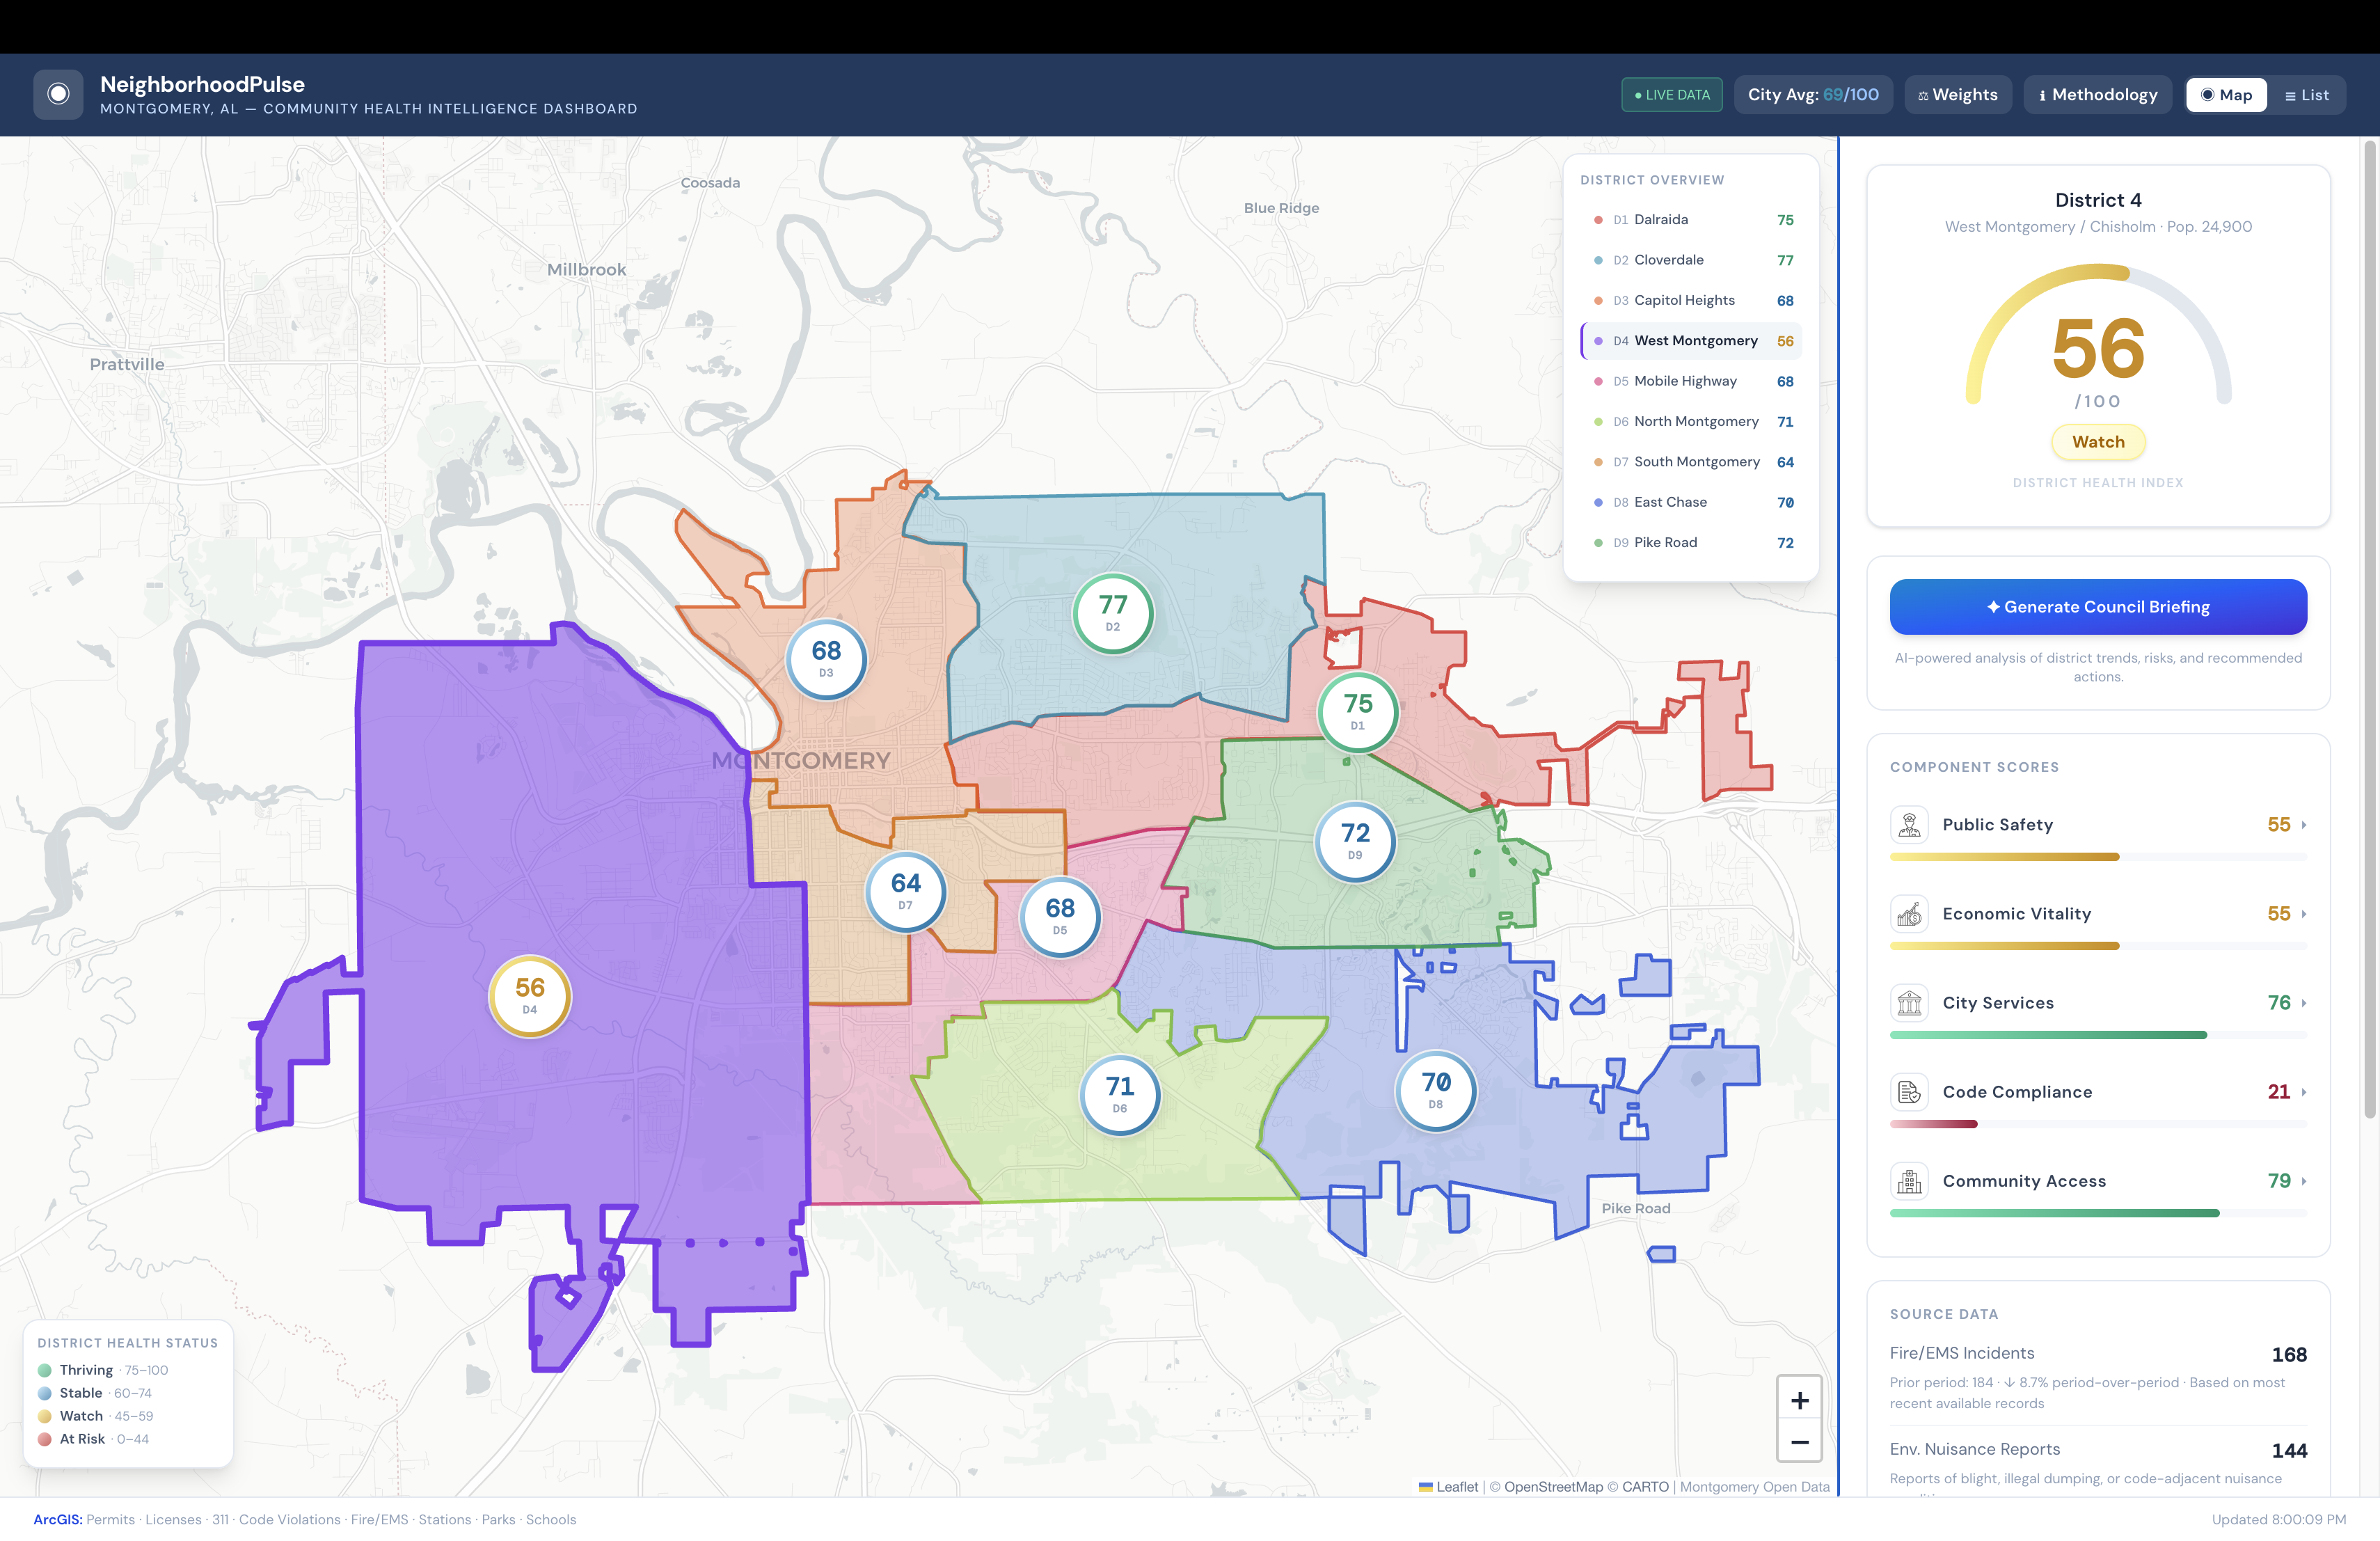Viewport: 2380px width, 1541px height.
Task: Click the At Risk legend color dot
Action: (x=45, y=1439)
